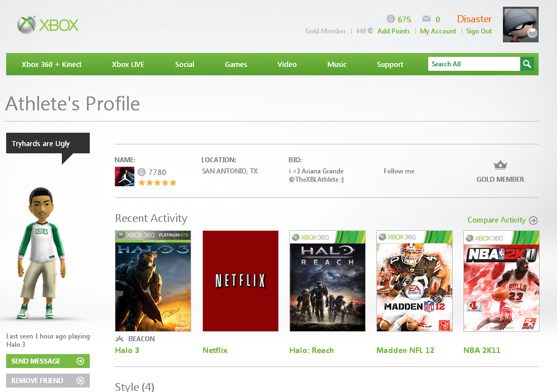Click the NBA 2K11 title link

[x=482, y=350]
